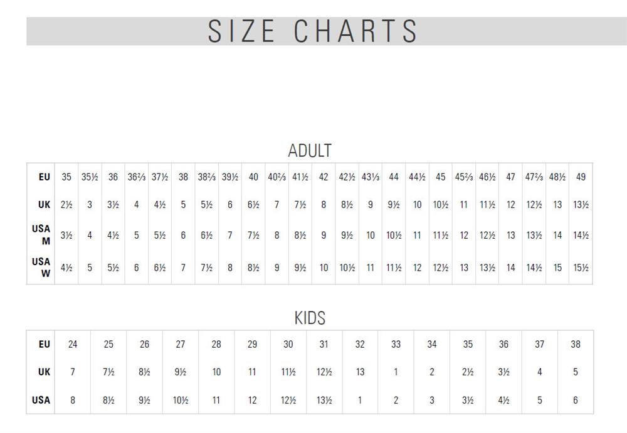Select adult EU size 35 cell

pos(66,177)
